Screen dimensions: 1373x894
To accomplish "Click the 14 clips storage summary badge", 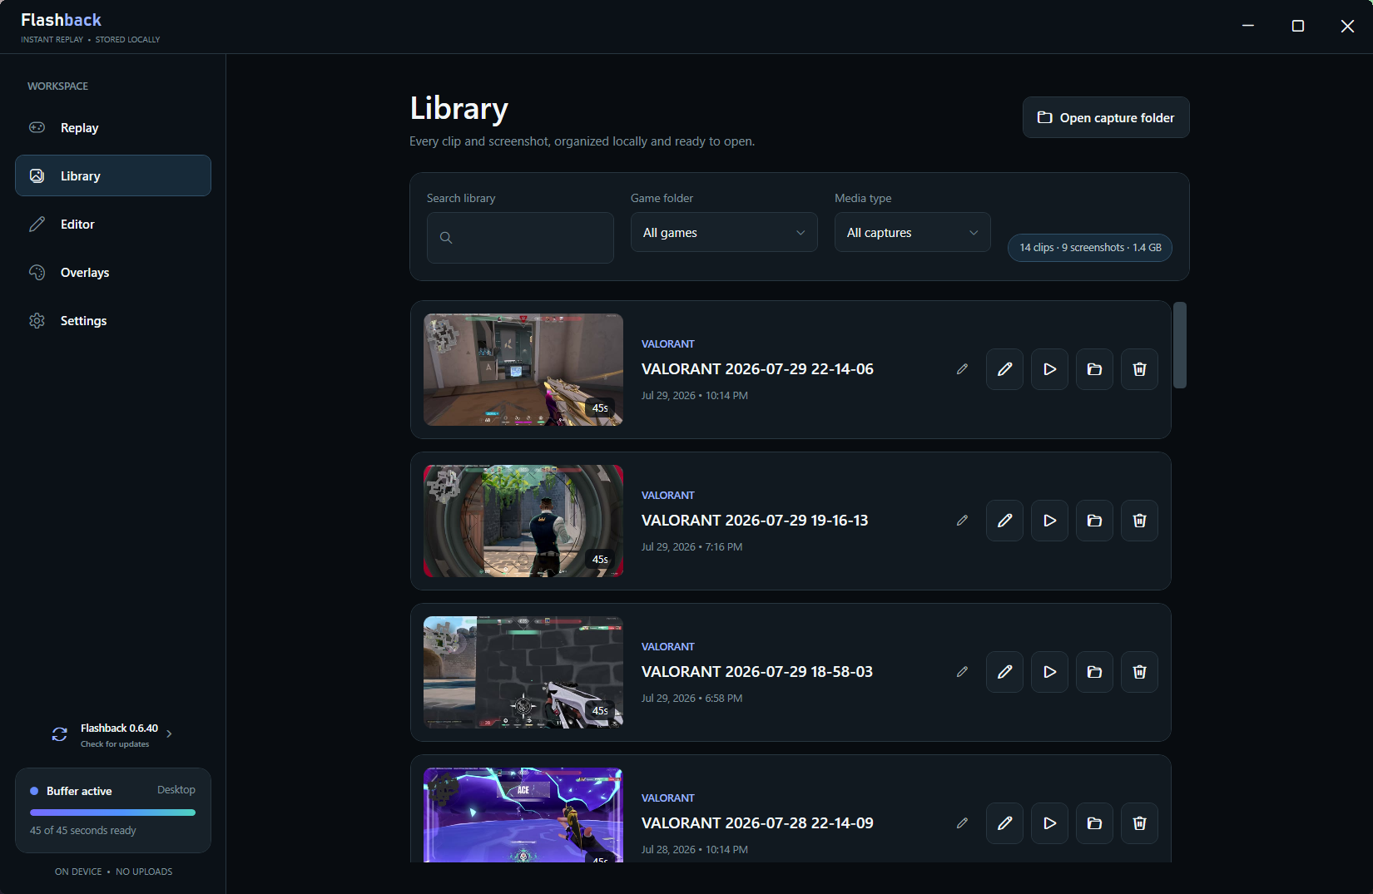I will 1090,248.
